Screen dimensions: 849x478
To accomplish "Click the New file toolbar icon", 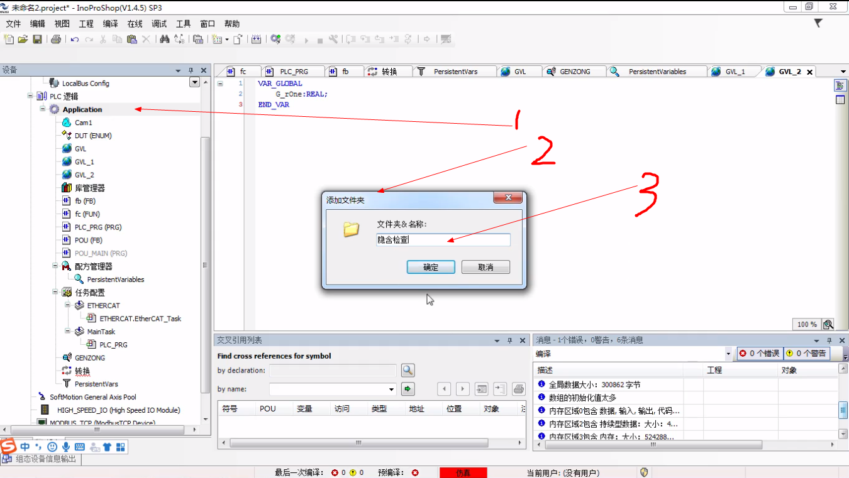I will coord(9,39).
